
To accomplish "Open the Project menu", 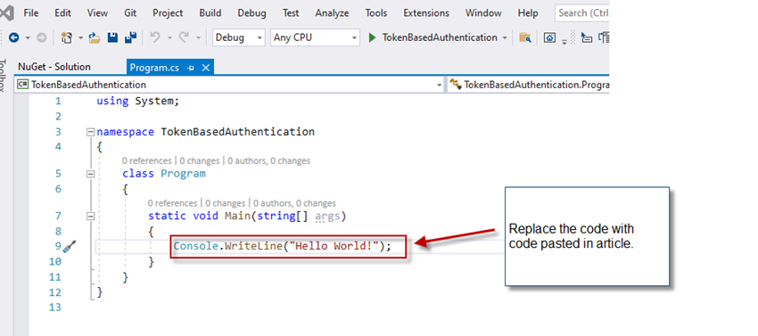I will coord(168,13).
